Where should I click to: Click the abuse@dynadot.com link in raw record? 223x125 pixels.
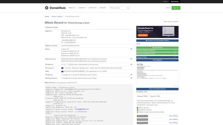82,109
